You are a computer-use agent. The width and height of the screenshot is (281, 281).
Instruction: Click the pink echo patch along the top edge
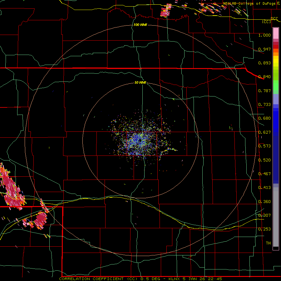click(x=166, y=10)
